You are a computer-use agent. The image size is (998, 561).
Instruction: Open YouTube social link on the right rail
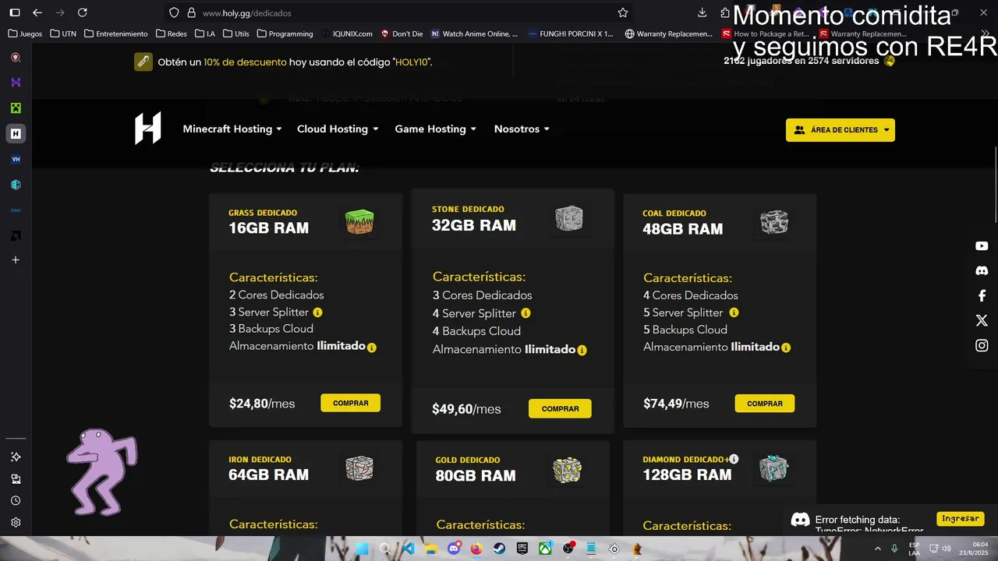[982, 246]
